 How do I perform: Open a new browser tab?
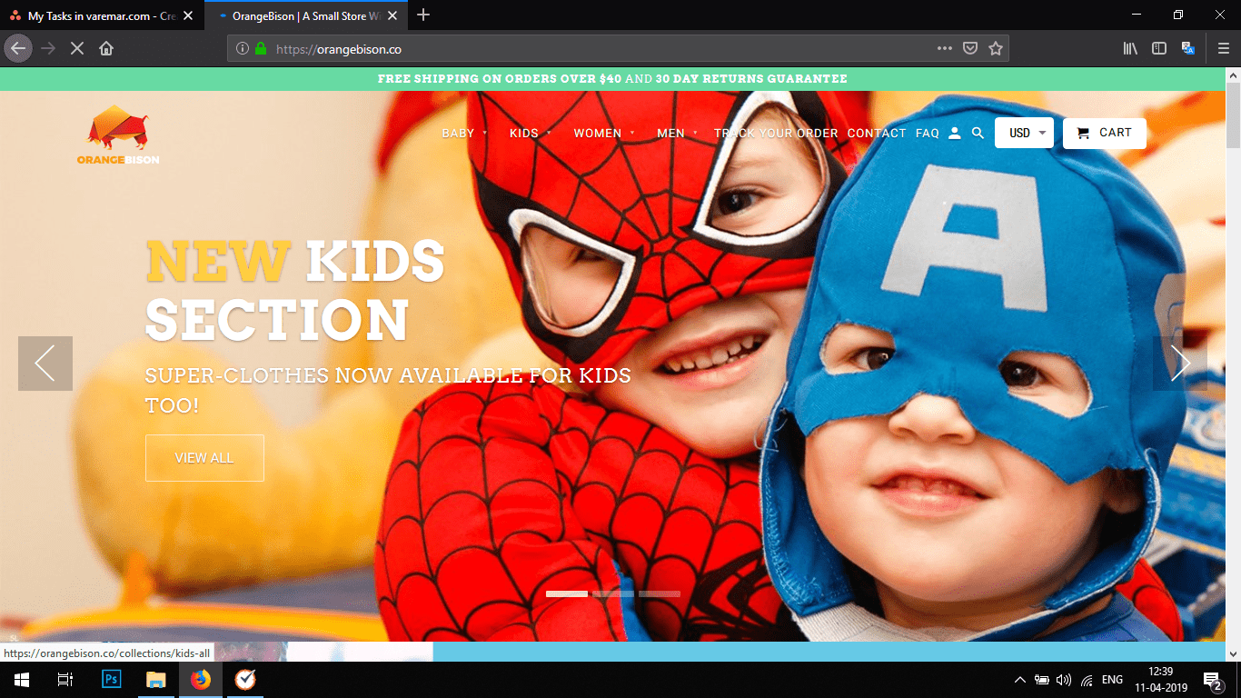(423, 15)
